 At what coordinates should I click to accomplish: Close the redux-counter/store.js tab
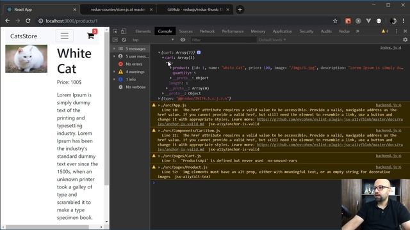[x=151, y=10]
